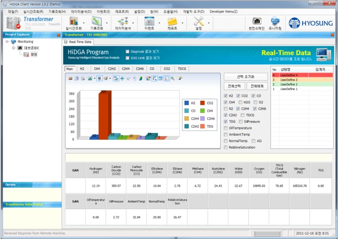Enable the TDCG checkbox
338x239 pixels.
pos(242,115)
